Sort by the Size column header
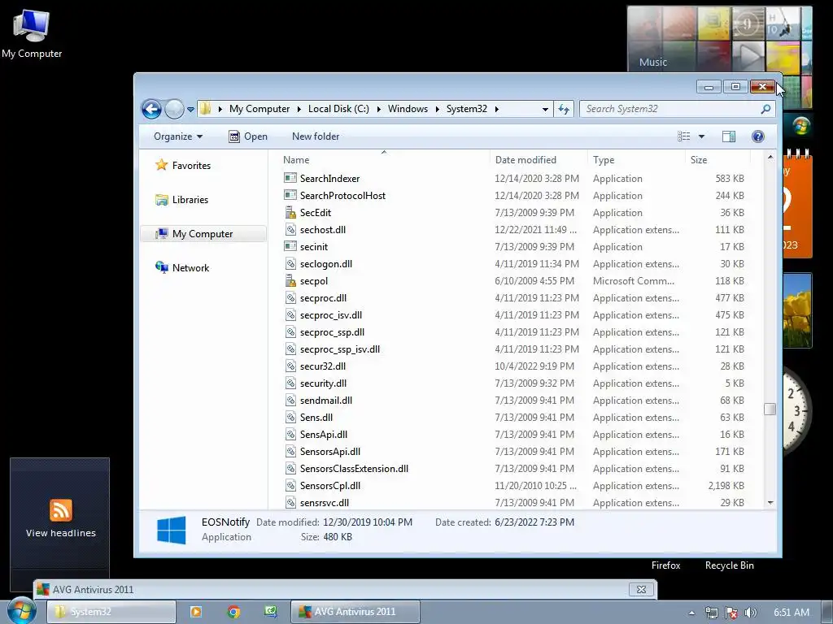The width and height of the screenshot is (833, 624). pos(717,160)
